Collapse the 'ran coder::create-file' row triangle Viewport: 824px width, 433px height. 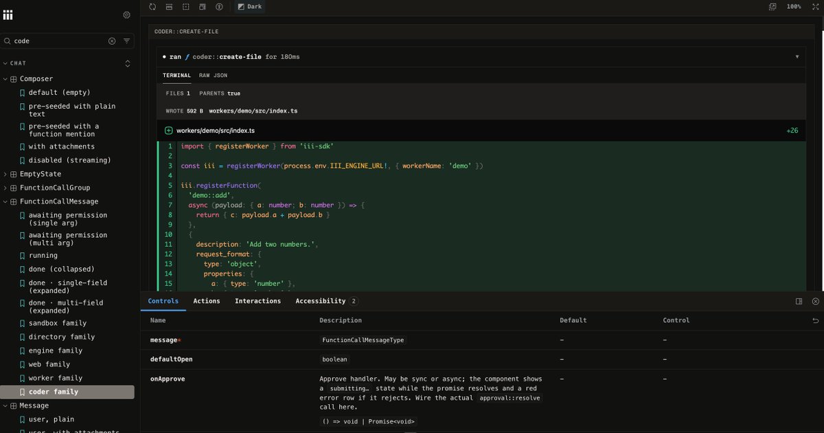[797, 57]
